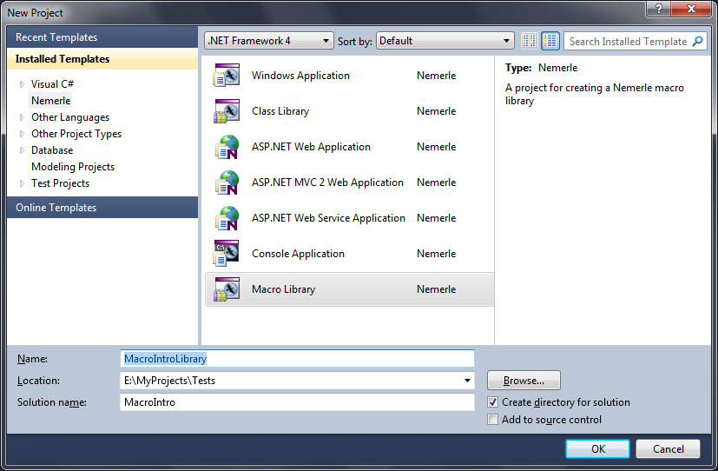Disable Create directory for solution checkbox
Image resolution: width=718 pixels, height=471 pixels.
click(493, 402)
